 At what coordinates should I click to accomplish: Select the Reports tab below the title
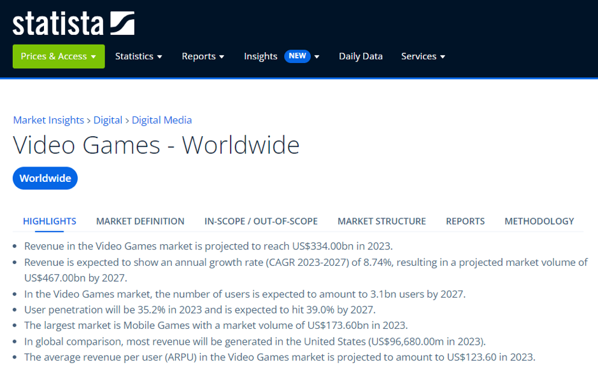(x=465, y=221)
